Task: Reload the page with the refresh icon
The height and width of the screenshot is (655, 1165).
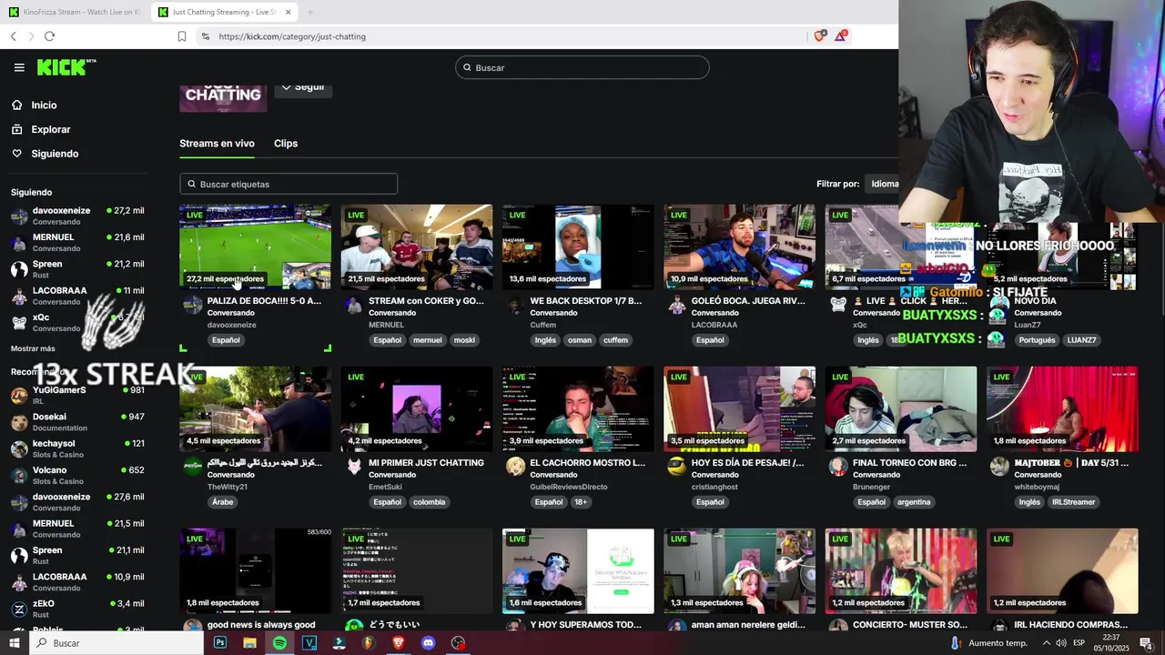Action: tap(49, 36)
